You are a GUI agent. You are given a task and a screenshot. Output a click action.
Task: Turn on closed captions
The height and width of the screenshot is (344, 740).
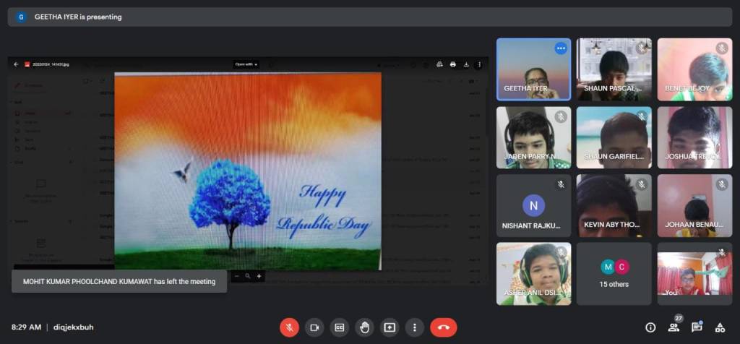tap(339, 327)
